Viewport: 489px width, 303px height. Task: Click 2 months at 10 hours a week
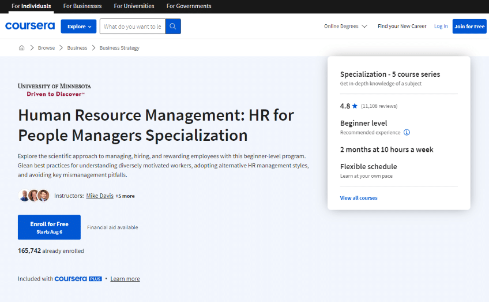point(387,149)
